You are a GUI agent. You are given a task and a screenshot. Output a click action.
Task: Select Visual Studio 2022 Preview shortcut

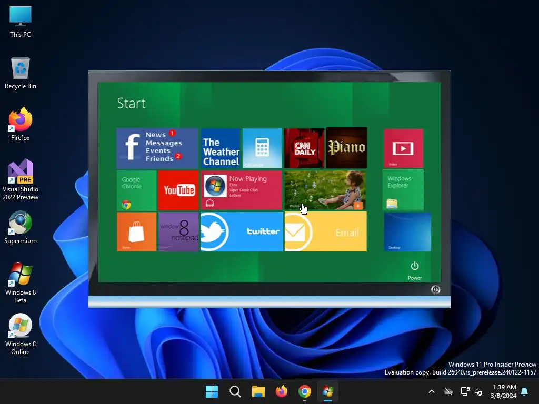21,179
